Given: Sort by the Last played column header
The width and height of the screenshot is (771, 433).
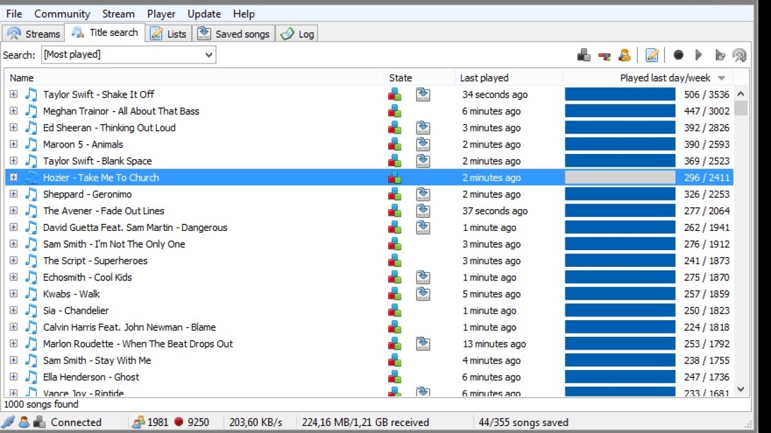Looking at the screenshot, I should pyautogui.click(x=509, y=78).
